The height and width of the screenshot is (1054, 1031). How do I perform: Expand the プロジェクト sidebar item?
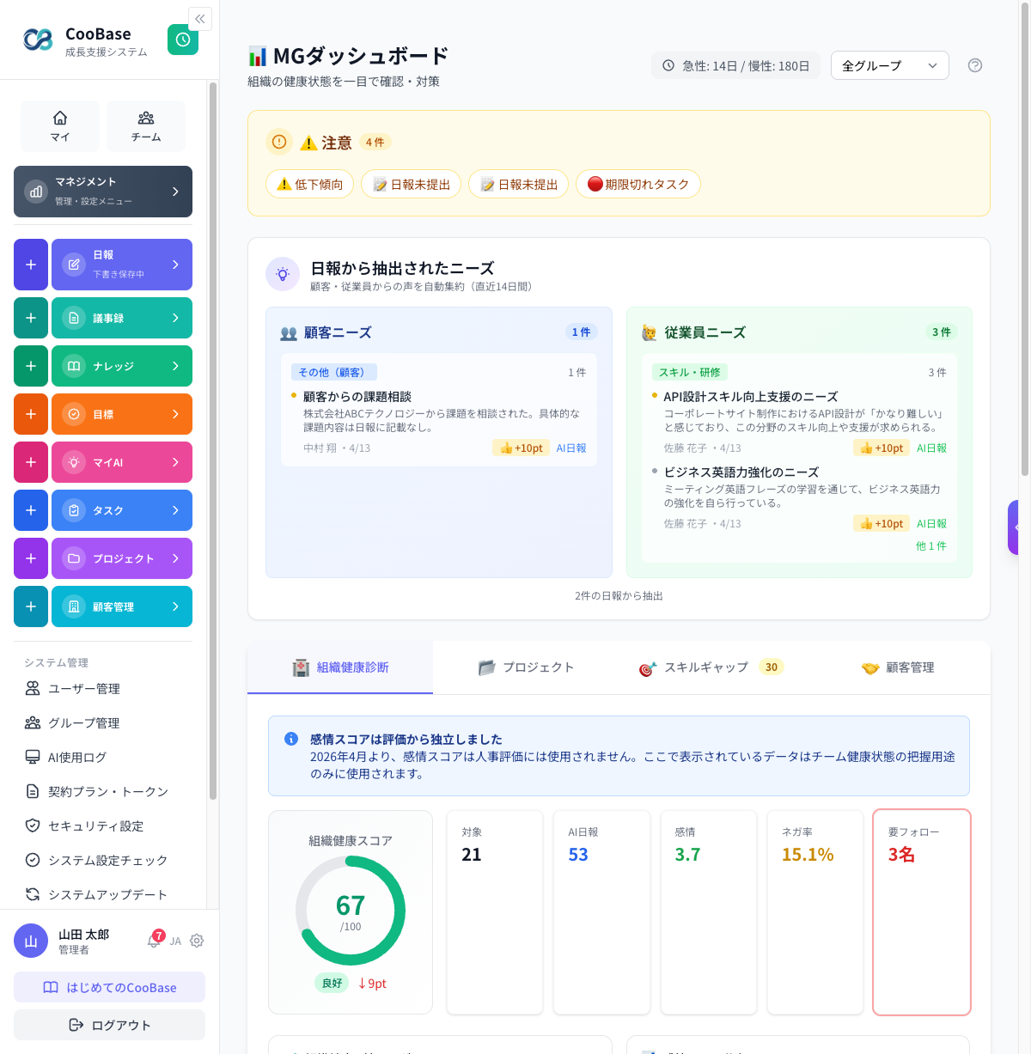122,558
